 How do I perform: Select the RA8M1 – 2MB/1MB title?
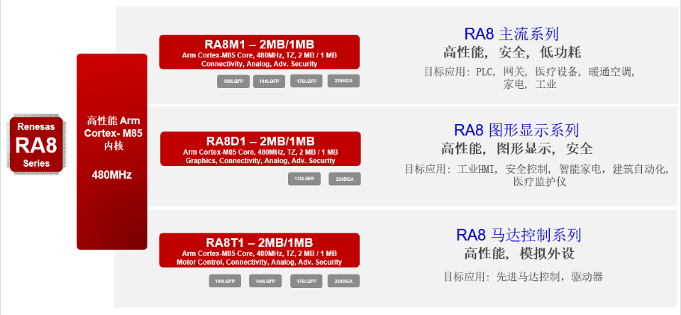(x=260, y=45)
